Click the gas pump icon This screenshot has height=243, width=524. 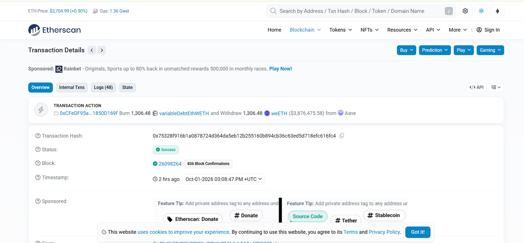coord(96,11)
